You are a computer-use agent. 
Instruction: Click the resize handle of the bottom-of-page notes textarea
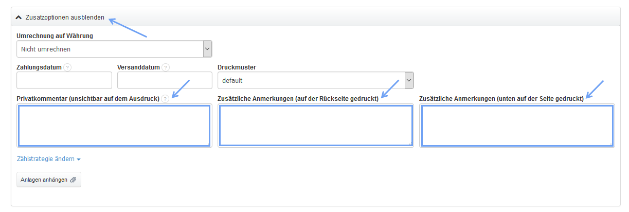pyautogui.click(x=610, y=144)
